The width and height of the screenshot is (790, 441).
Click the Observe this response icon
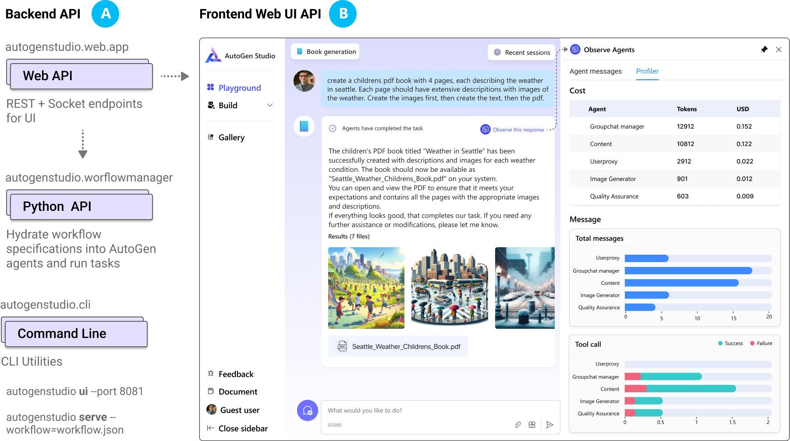coord(485,129)
